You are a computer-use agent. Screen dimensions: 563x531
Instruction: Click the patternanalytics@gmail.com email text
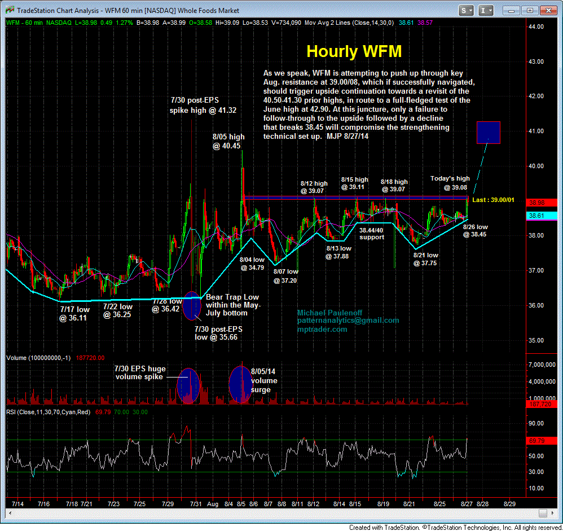click(x=348, y=321)
